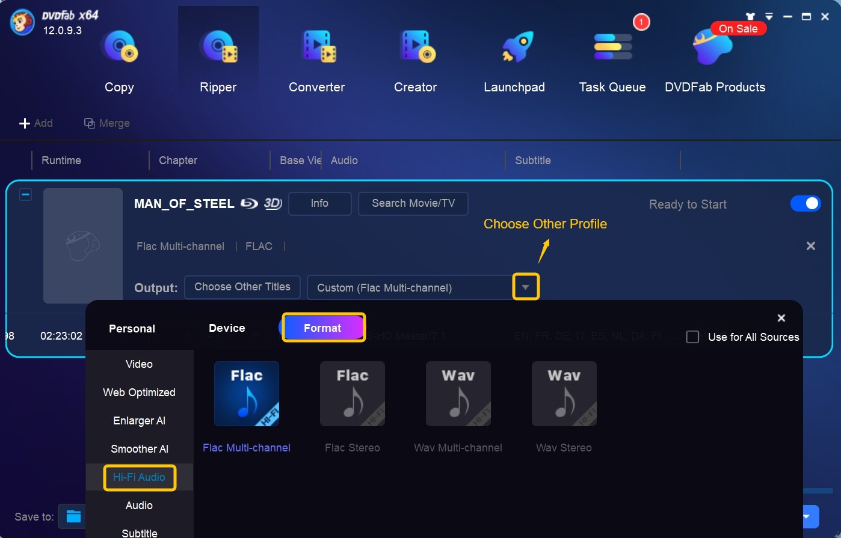Image resolution: width=841 pixels, height=538 pixels.
Task: Expand the blue dropdown beside Start
Action: (x=807, y=516)
